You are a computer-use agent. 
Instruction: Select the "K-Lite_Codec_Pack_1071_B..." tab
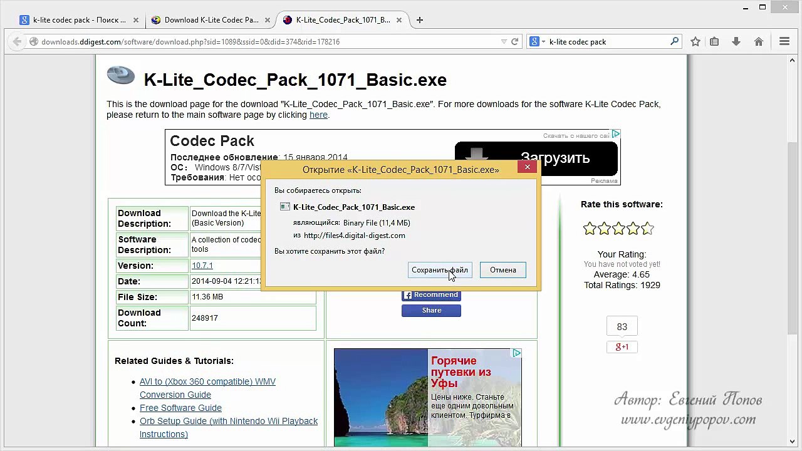(342, 20)
